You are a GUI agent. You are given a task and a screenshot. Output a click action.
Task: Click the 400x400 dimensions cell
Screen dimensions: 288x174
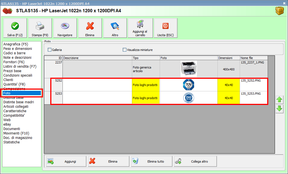pos(229,69)
